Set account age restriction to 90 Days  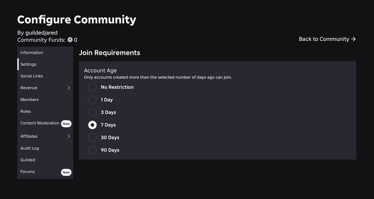(92, 150)
